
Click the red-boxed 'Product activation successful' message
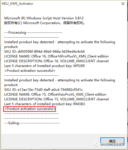point(29,109)
